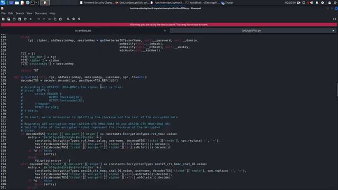Click the screen recording camera tray icon

point(299,3)
